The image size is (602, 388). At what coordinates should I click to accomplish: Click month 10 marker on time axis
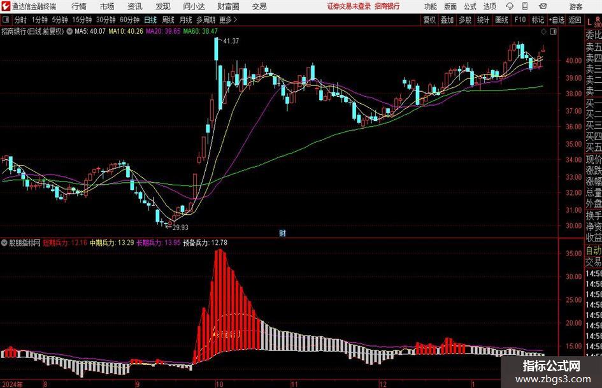click(219, 384)
